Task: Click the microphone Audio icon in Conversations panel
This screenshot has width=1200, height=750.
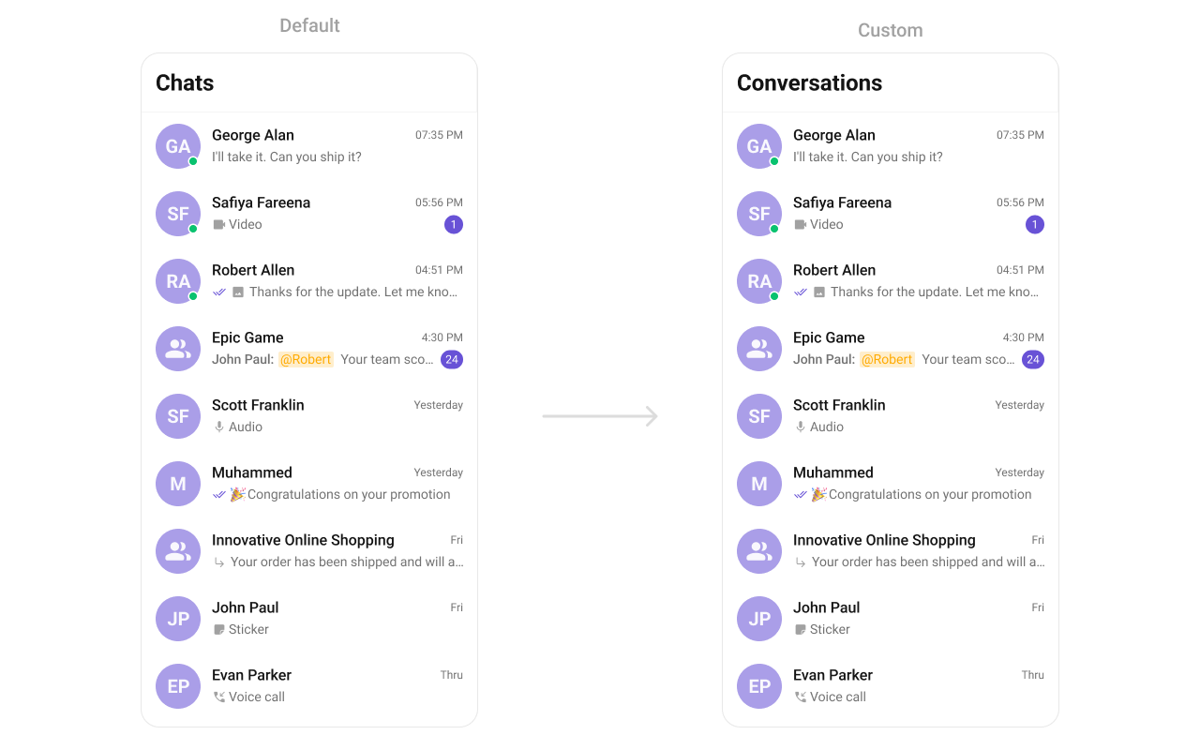Action: (x=801, y=427)
